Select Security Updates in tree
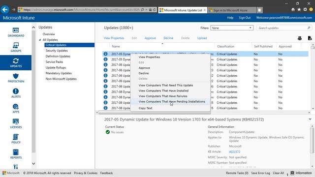 click(x=57, y=51)
